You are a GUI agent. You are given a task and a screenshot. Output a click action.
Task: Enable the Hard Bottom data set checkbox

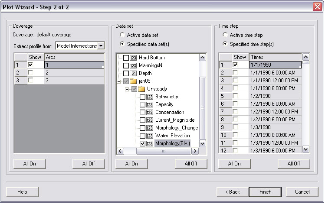[x=126, y=58]
